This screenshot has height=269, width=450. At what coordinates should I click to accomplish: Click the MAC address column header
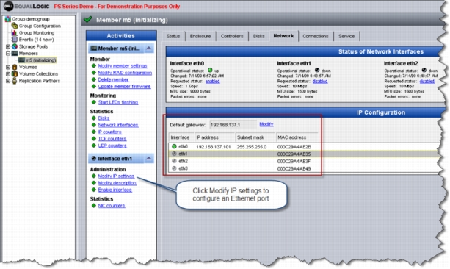[297, 137]
